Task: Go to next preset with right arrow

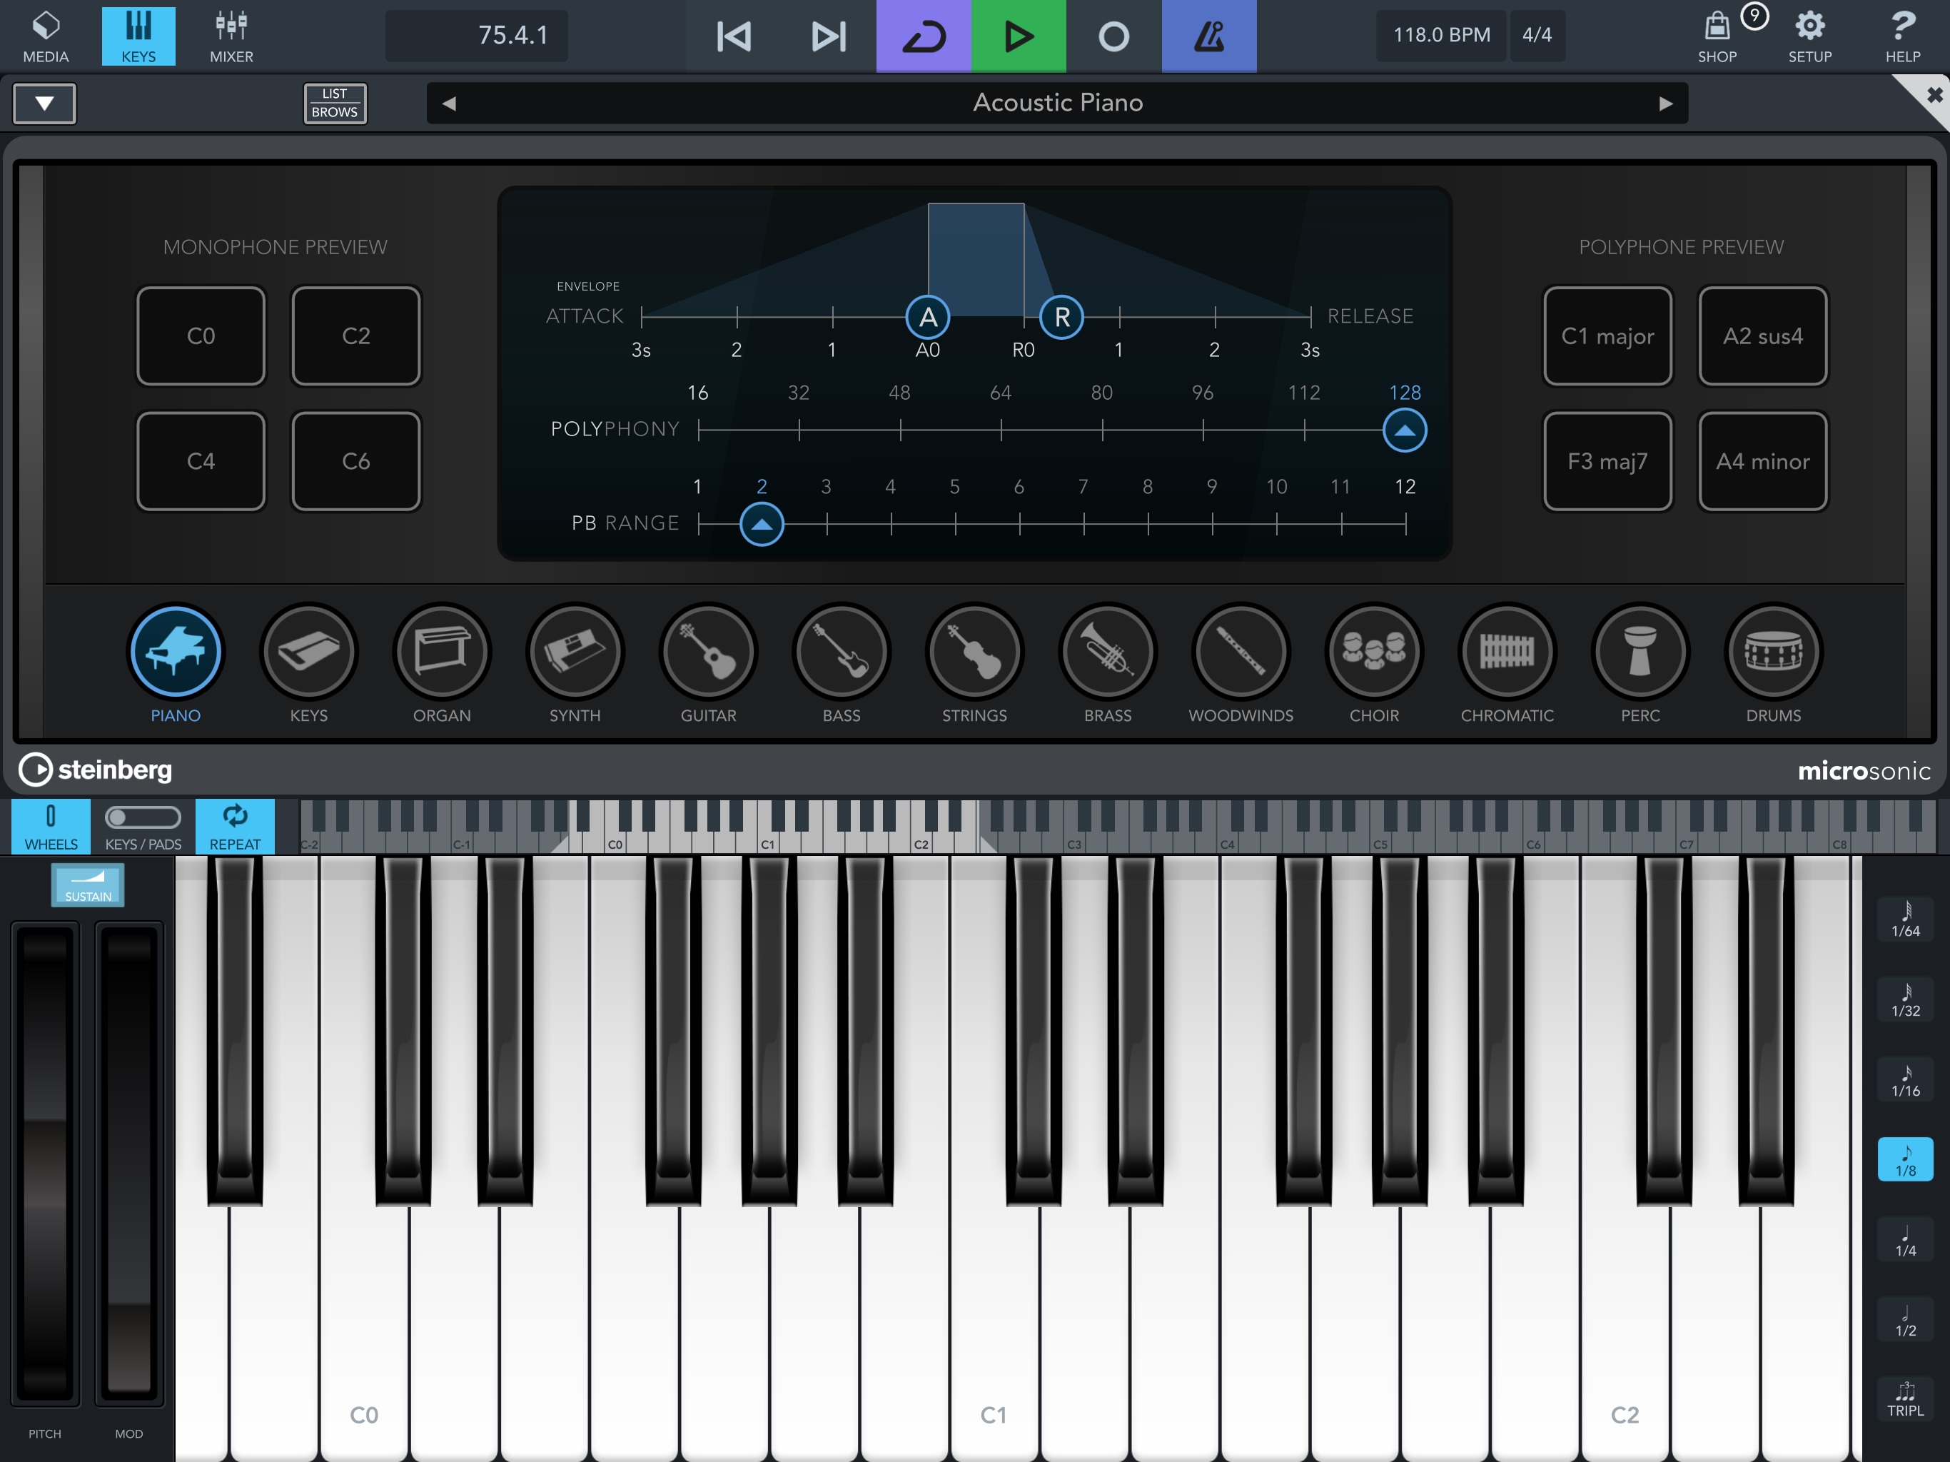Action: tap(1665, 104)
